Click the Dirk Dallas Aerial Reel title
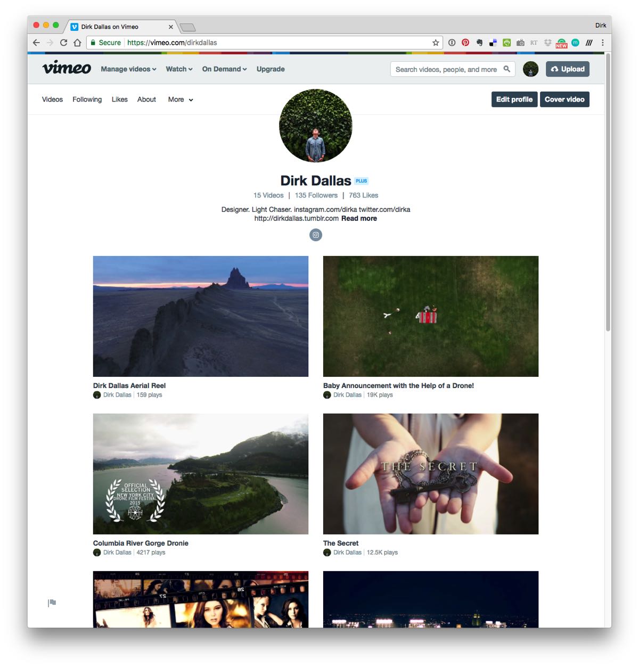This screenshot has height=667, width=639. 129,386
